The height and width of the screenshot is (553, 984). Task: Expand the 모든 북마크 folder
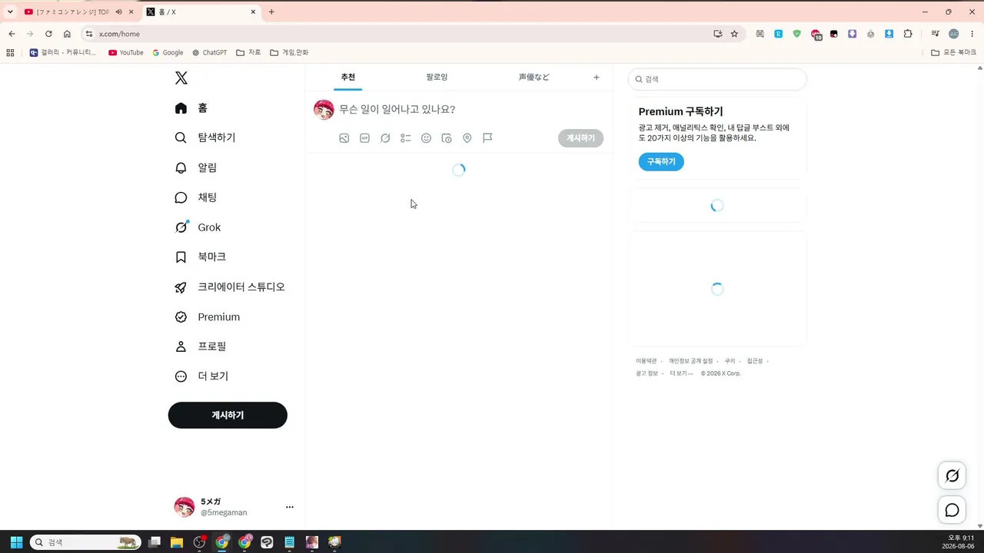click(953, 53)
